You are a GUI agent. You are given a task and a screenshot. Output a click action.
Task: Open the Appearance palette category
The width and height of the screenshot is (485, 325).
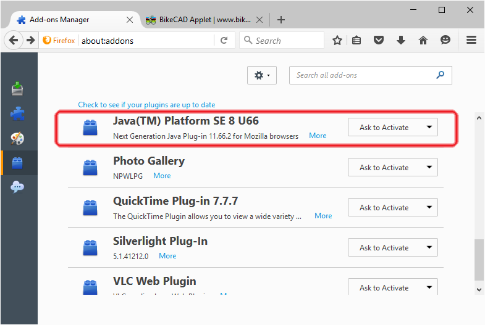(17, 138)
